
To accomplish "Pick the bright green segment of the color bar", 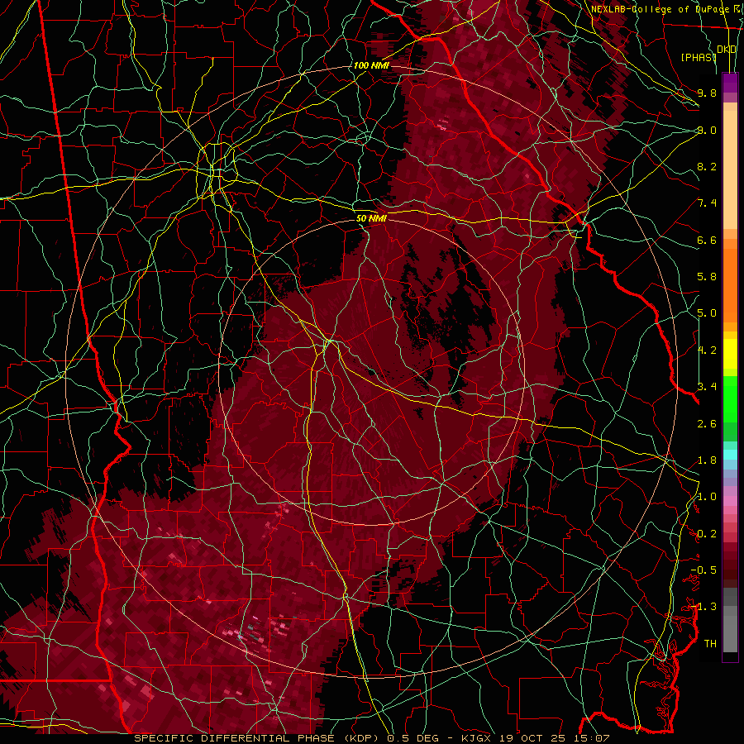I will coord(730,399).
